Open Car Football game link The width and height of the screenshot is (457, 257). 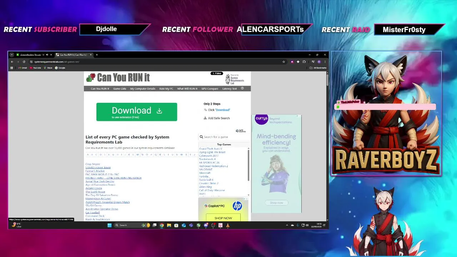92,212
